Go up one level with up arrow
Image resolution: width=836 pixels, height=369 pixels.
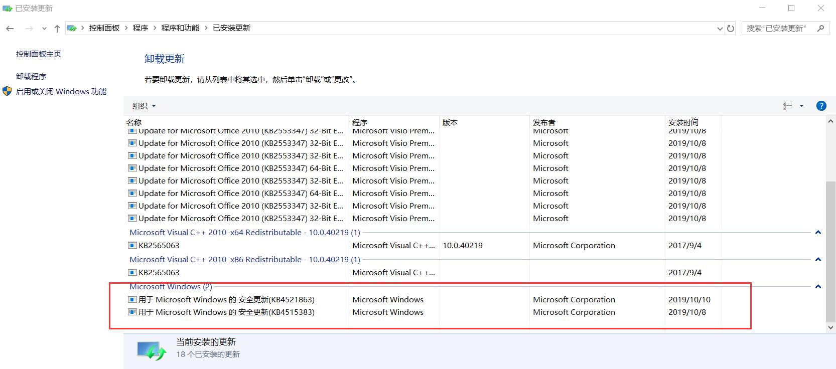[x=57, y=29]
